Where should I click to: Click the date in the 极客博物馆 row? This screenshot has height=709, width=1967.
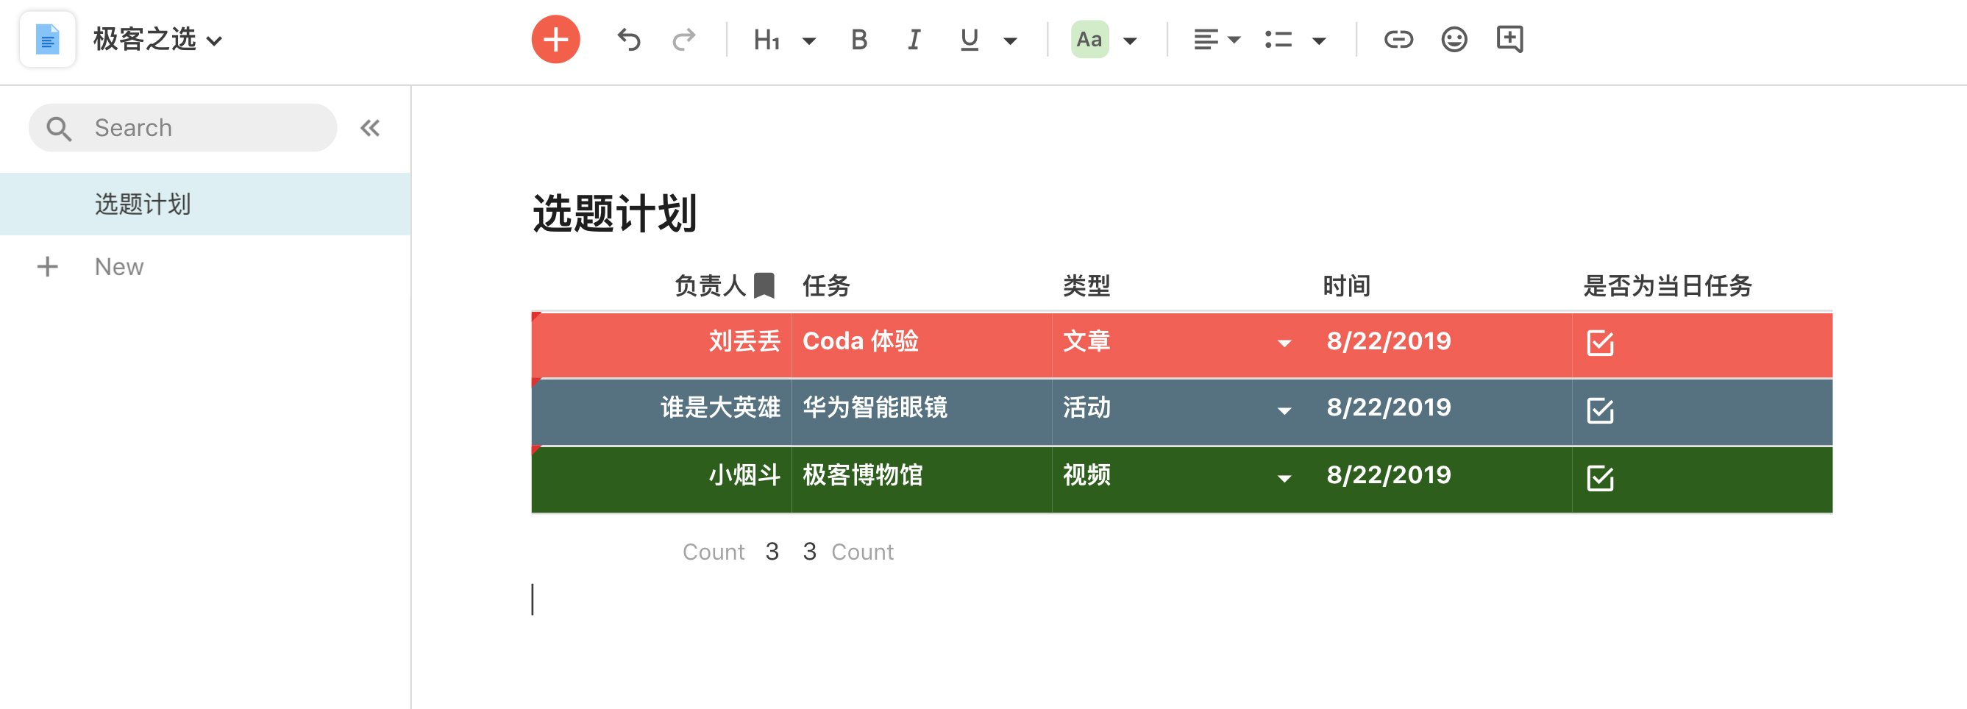pyautogui.click(x=1388, y=474)
